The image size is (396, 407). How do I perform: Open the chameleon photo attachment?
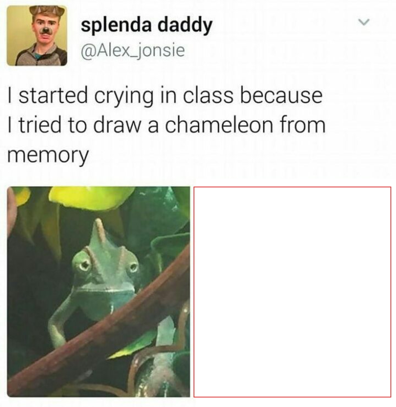98,292
